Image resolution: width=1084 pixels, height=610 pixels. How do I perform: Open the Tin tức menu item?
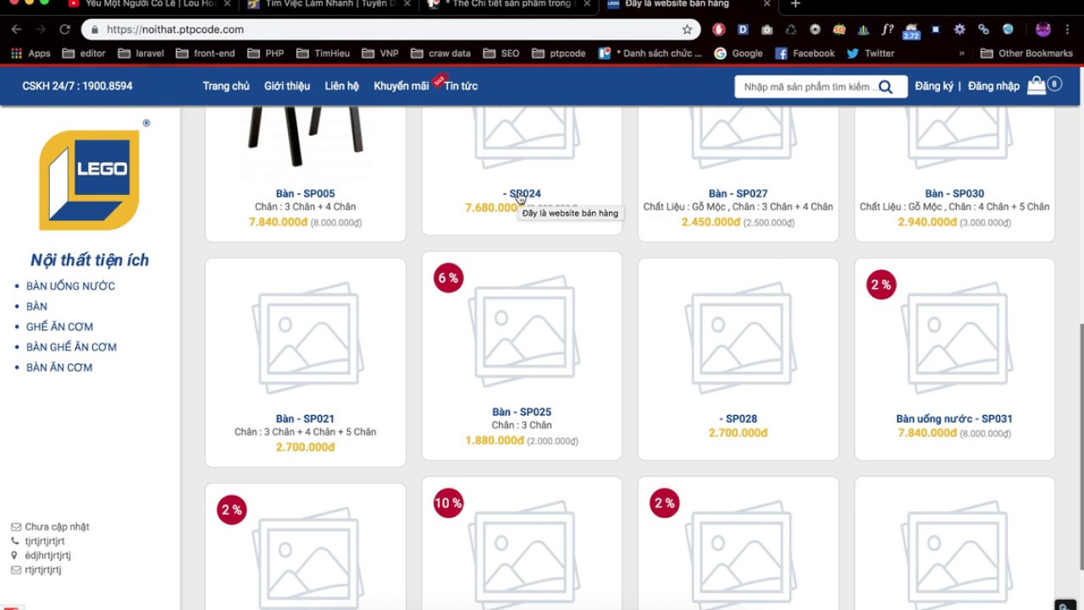461,86
